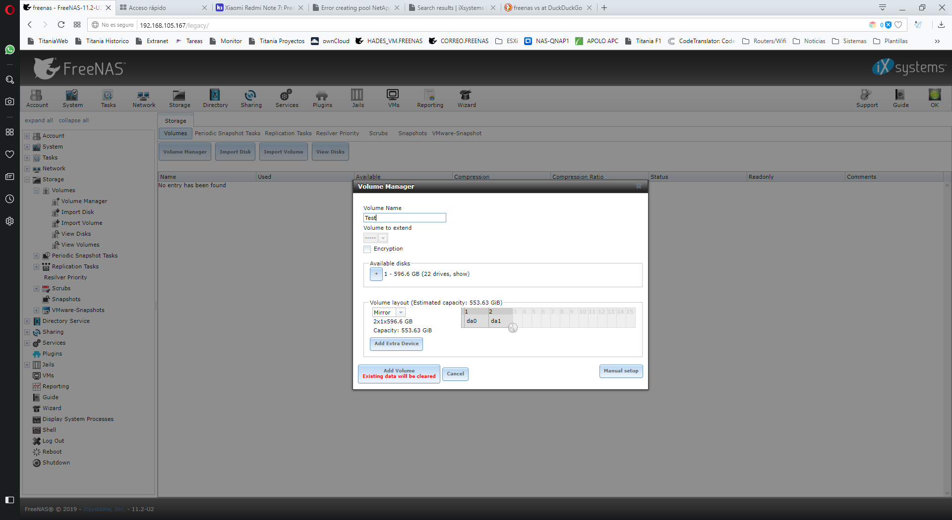
Task: Launch the Wizard toolbar icon
Action: [466, 98]
